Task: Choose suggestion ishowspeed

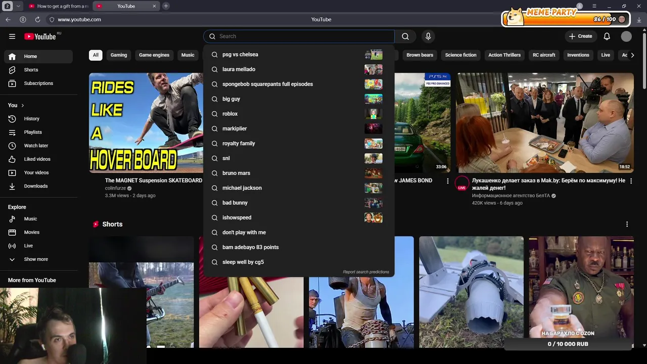Action: [298, 217]
